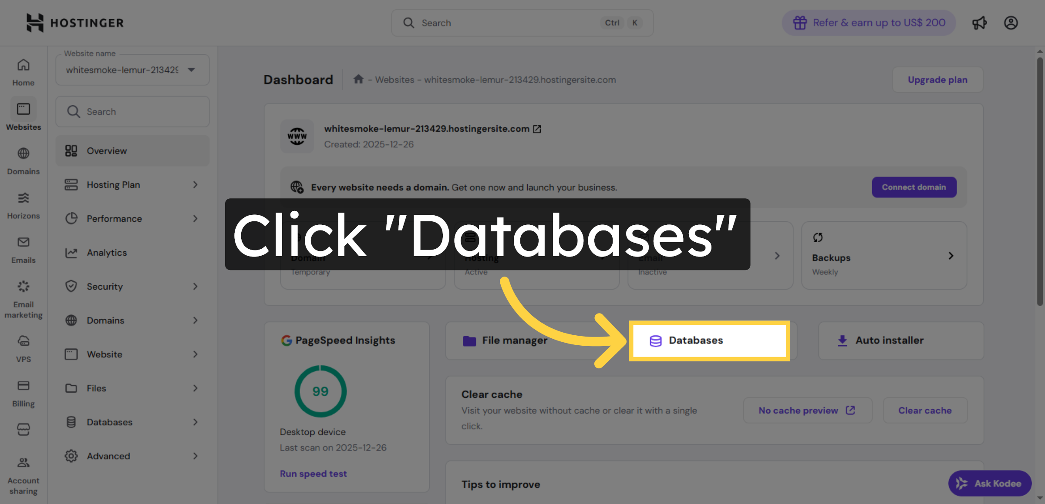
Task: Click the Connect domain button
Action: pyautogui.click(x=914, y=187)
